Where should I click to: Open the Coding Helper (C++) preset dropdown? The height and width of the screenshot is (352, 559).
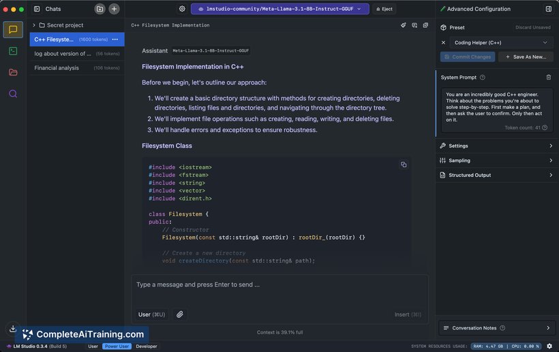(500, 43)
